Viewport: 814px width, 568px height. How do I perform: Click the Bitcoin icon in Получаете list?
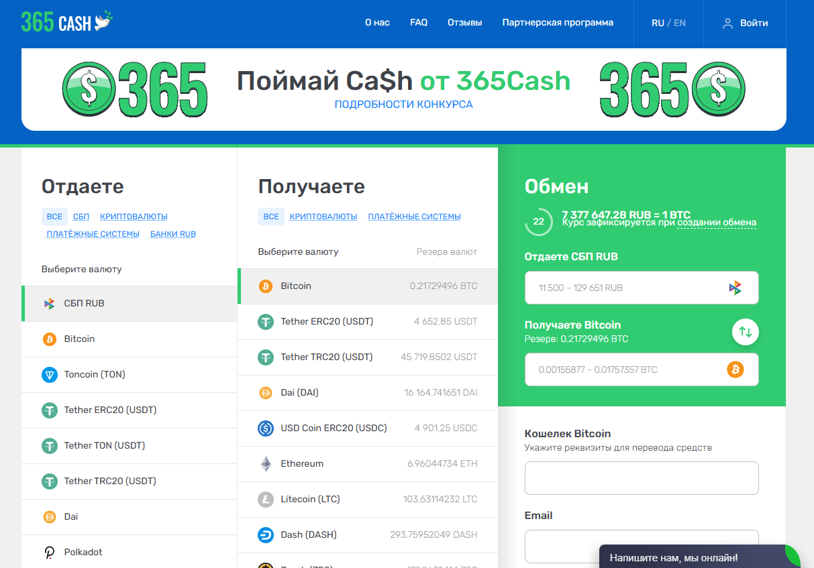(266, 286)
